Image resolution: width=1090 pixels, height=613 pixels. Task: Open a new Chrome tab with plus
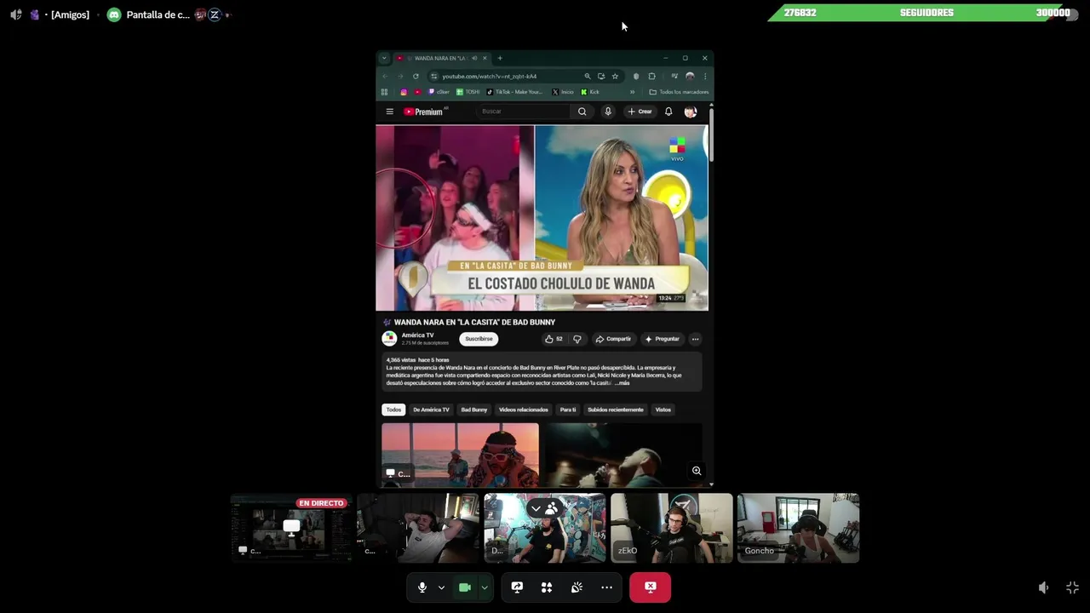tap(500, 58)
